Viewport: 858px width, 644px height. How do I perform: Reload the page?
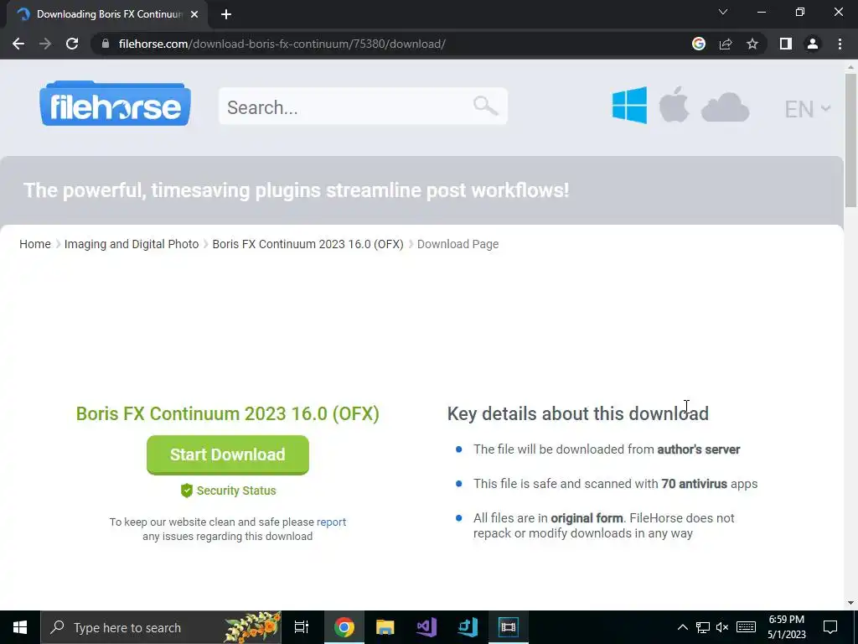(x=72, y=44)
